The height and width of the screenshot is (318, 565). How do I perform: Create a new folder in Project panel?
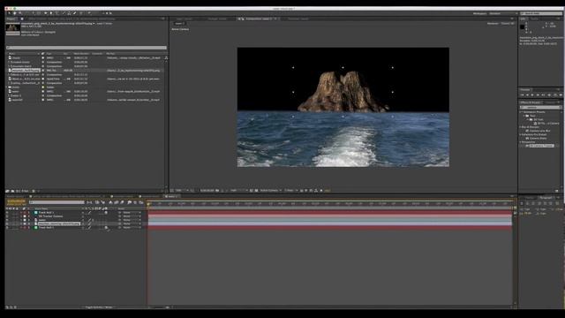tap(12, 191)
